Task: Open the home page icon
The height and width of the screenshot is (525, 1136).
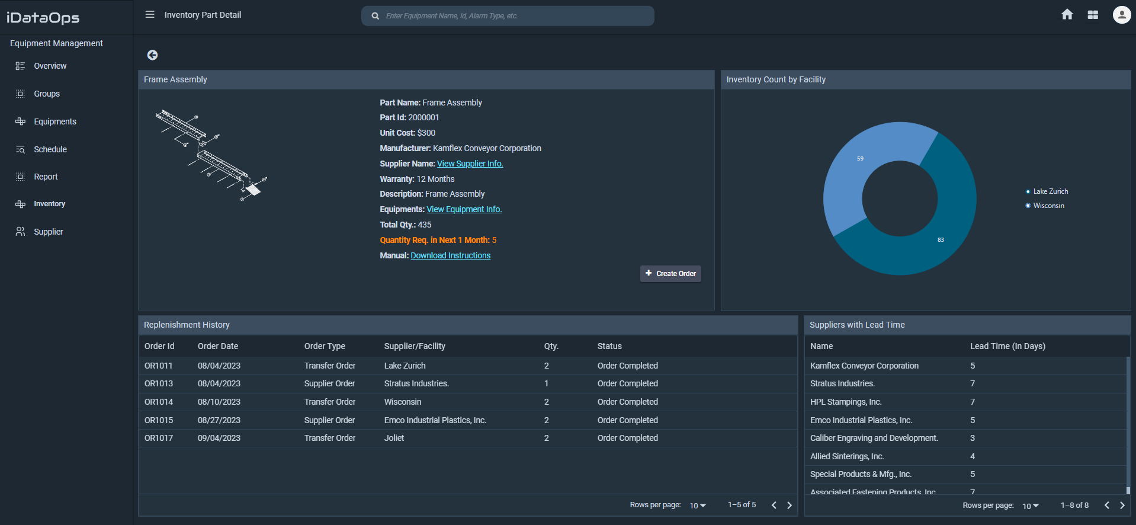Action: (x=1067, y=15)
